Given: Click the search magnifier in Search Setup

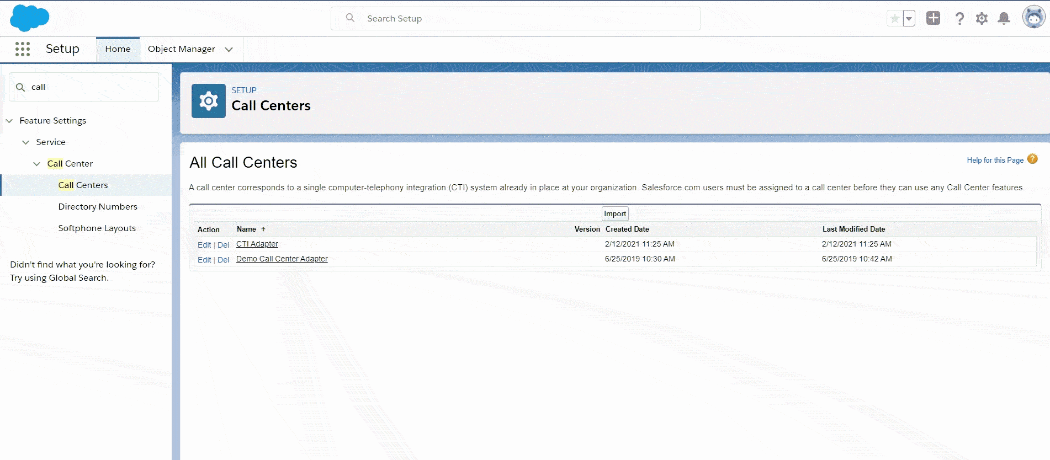Looking at the screenshot, I should tap(350, 18).
